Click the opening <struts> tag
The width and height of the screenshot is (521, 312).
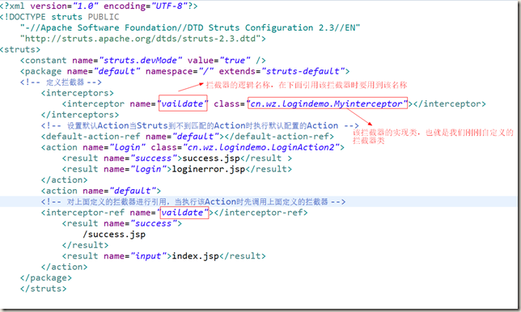point(20,50)
